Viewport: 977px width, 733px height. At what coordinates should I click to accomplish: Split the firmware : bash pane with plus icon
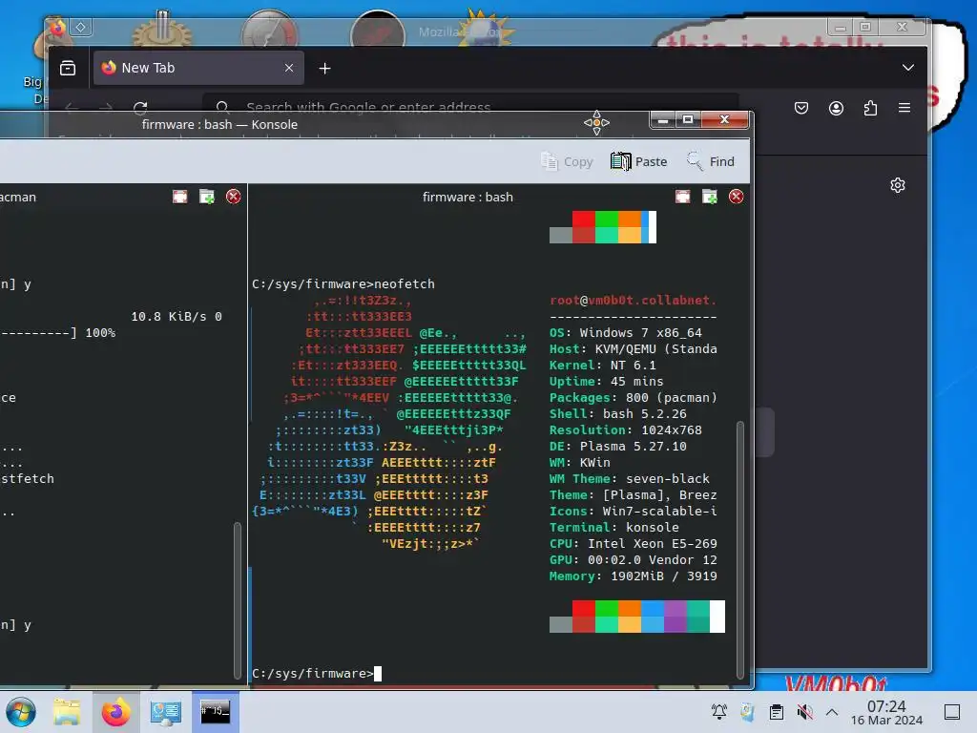(x=709, y=197)
